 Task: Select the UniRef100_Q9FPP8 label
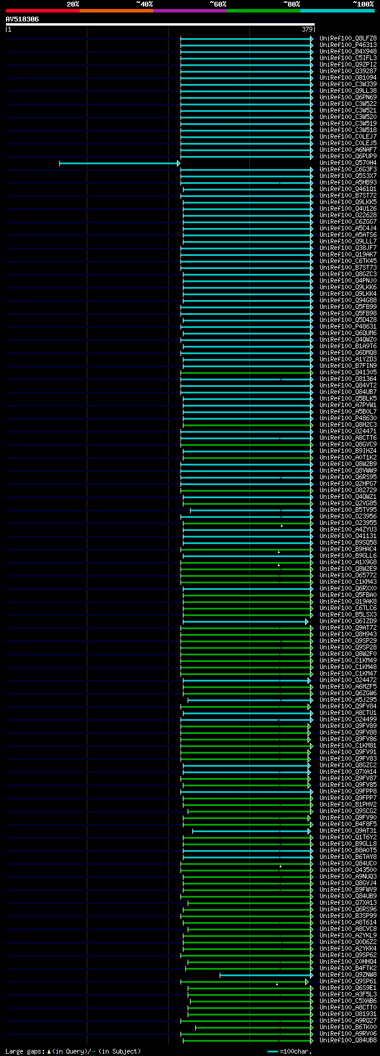[348, 791]
